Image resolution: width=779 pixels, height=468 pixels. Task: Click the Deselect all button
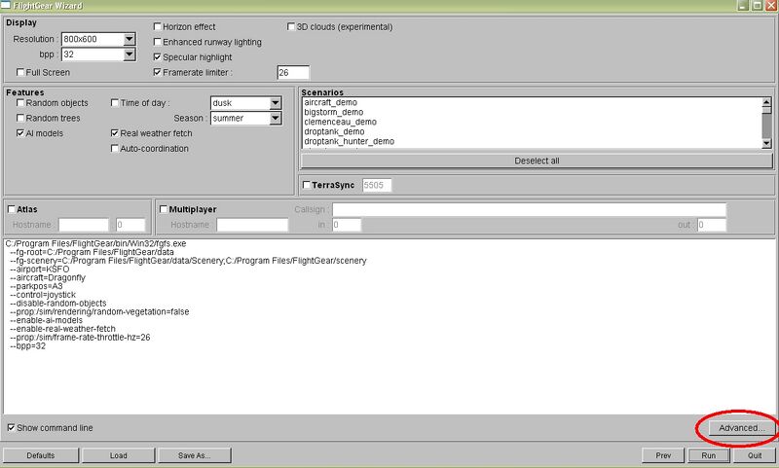[537, 161]
